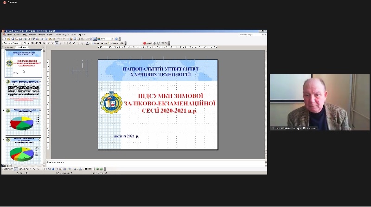The width and height of the screenshot is (371, 207).
Task: Toggle Bold formatting
Action: tap(32, 43)
